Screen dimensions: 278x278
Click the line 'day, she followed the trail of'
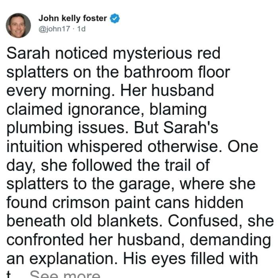[x=108, y=166]
